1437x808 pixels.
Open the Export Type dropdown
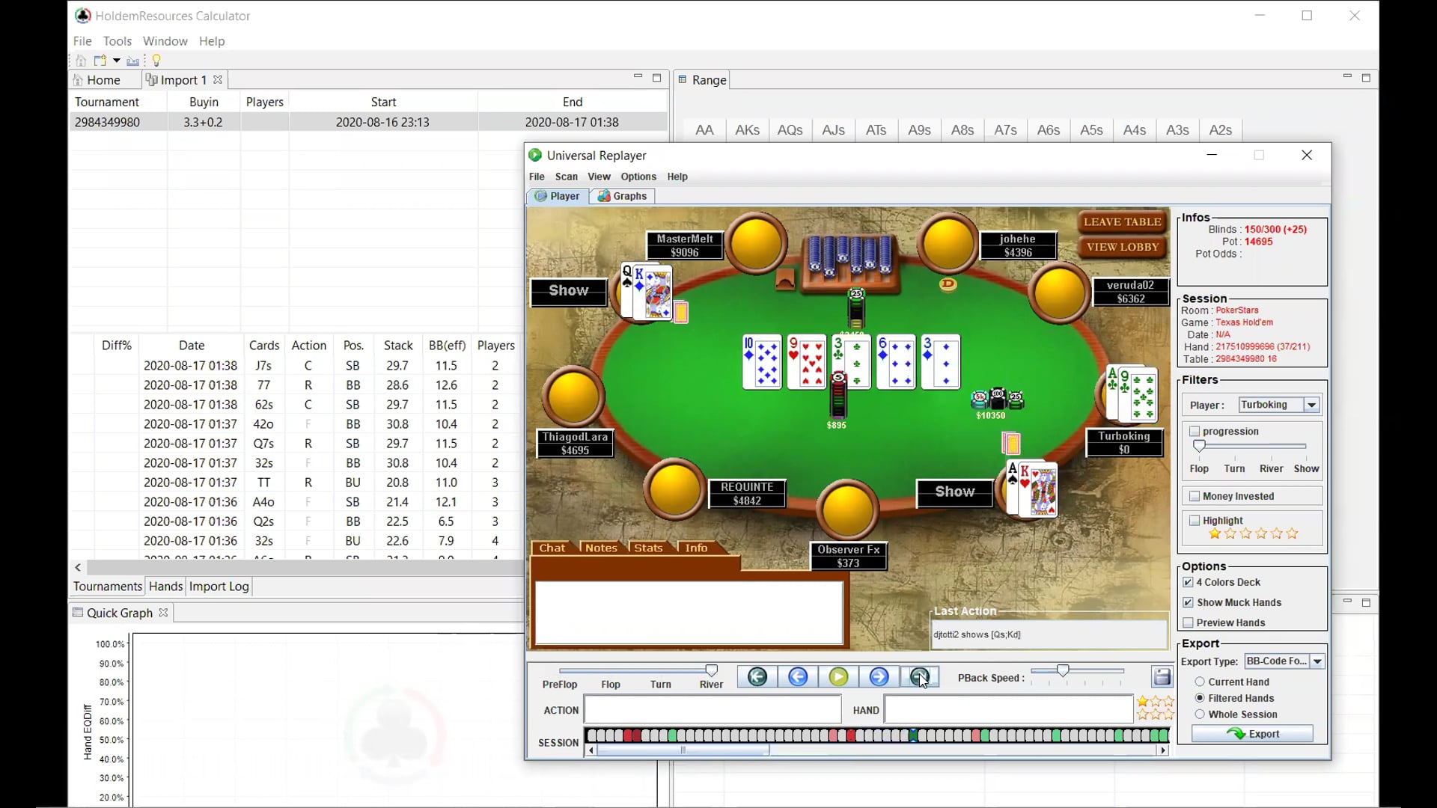pos(1317,661)
